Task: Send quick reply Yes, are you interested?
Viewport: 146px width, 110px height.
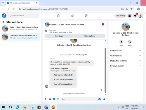Action: (x=63, y=75)
